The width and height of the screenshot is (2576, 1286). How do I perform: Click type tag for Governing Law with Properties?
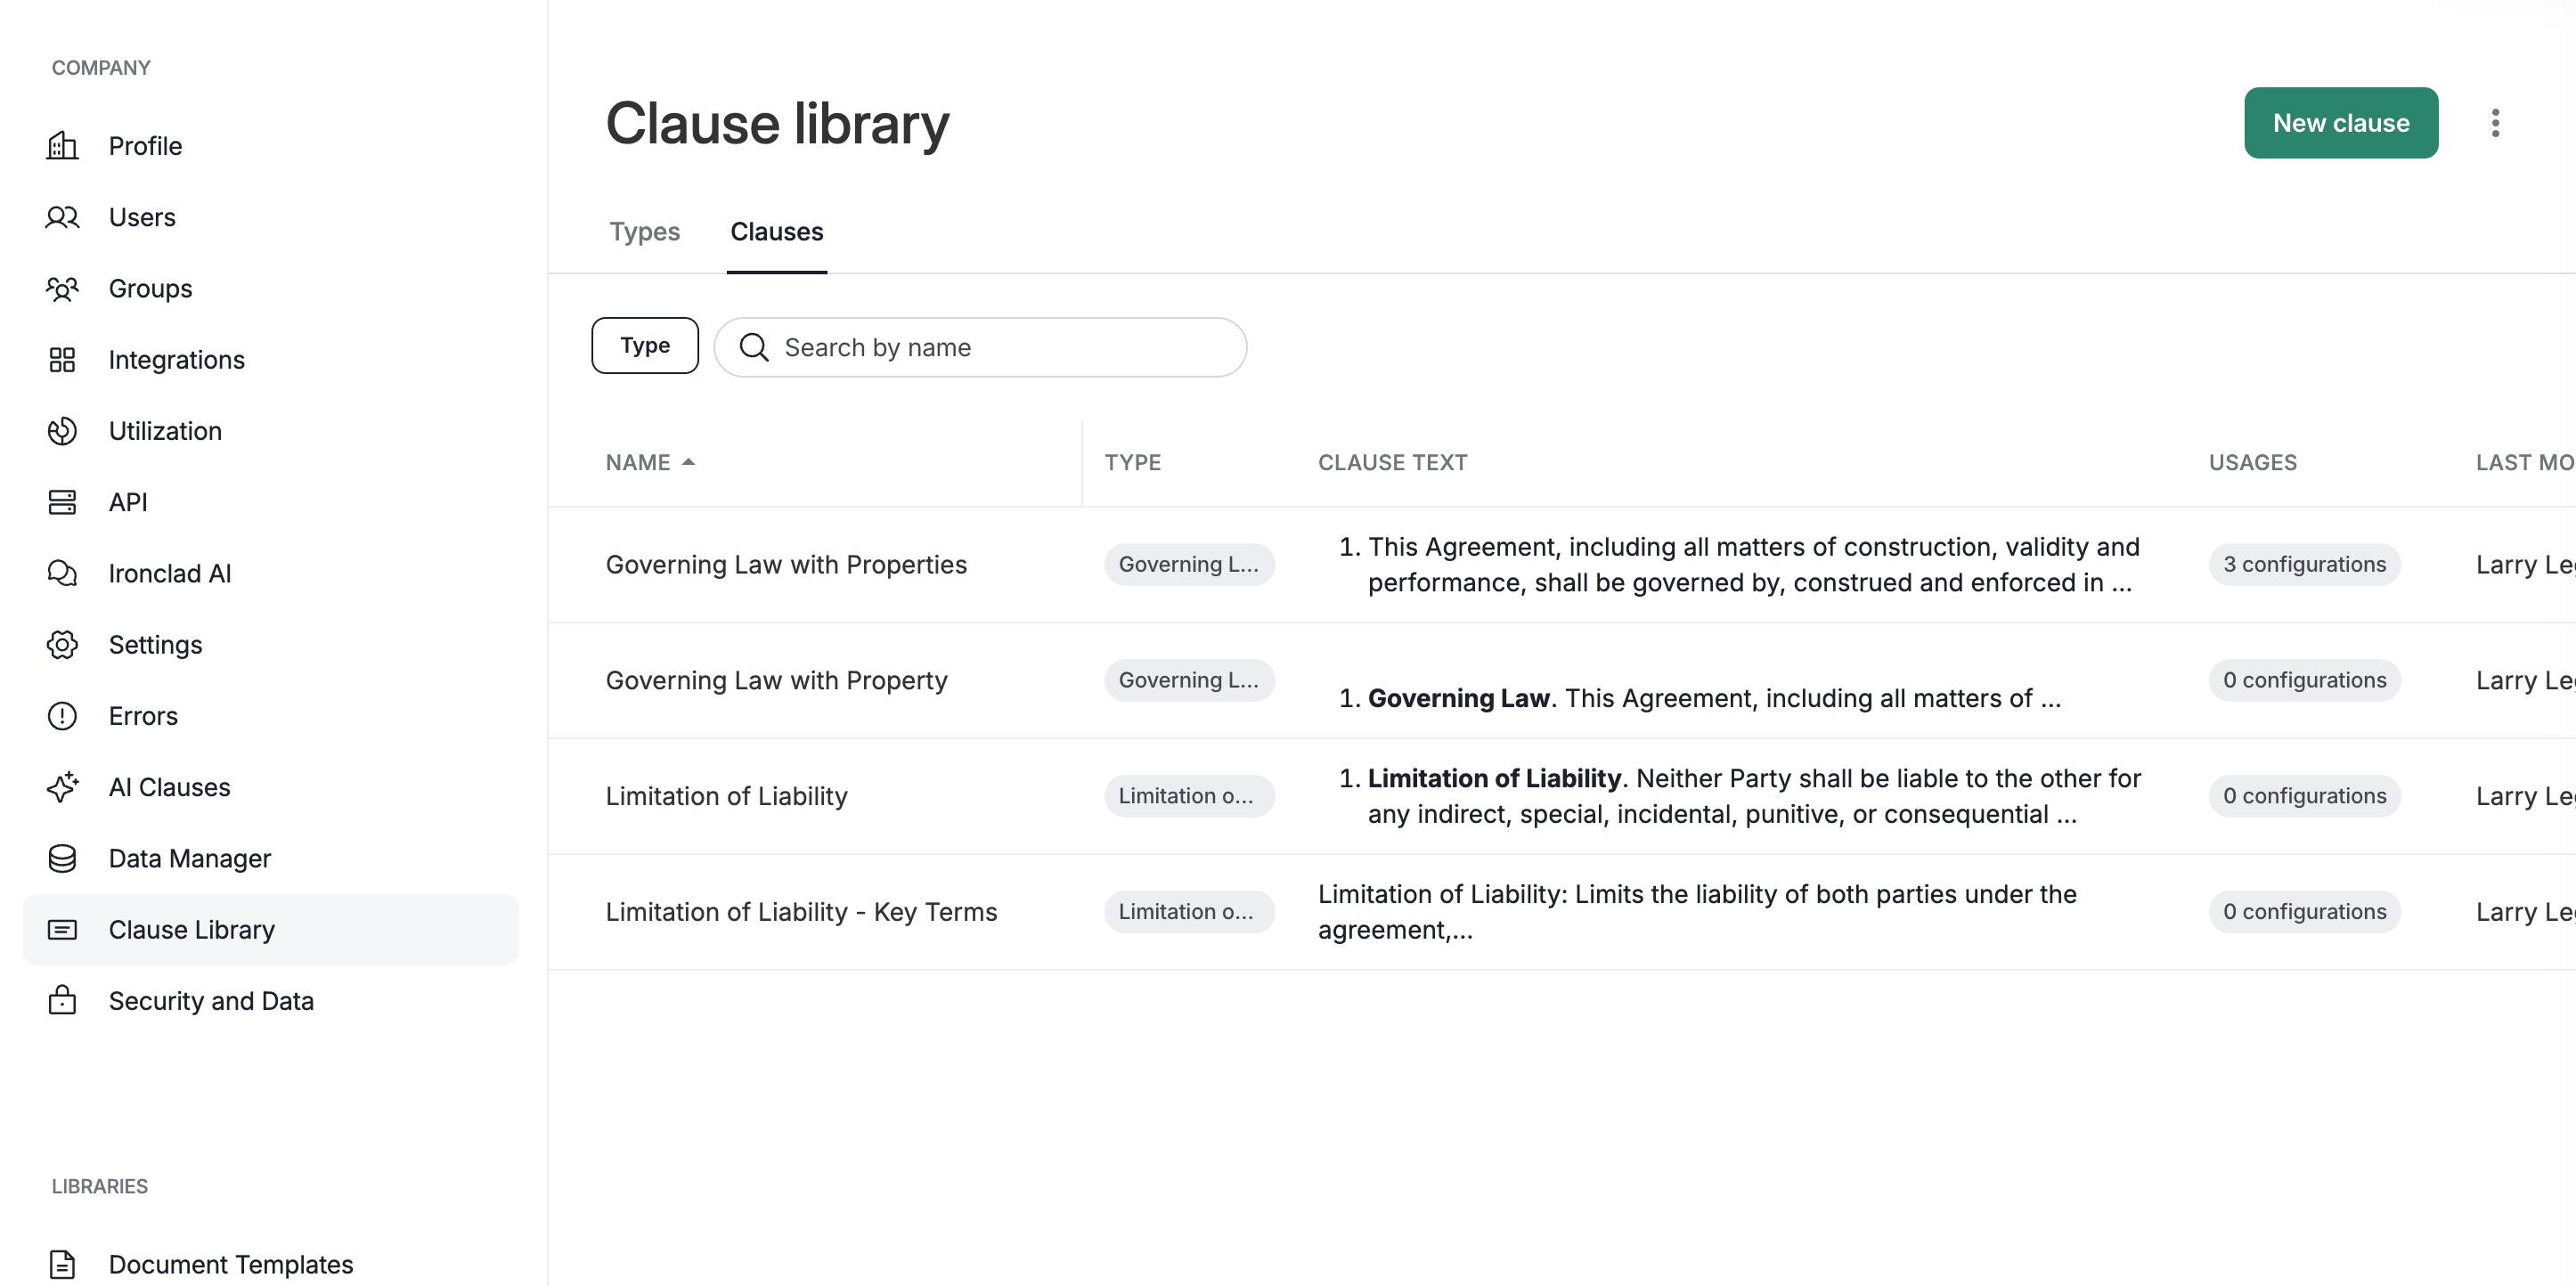(1189, 565)
